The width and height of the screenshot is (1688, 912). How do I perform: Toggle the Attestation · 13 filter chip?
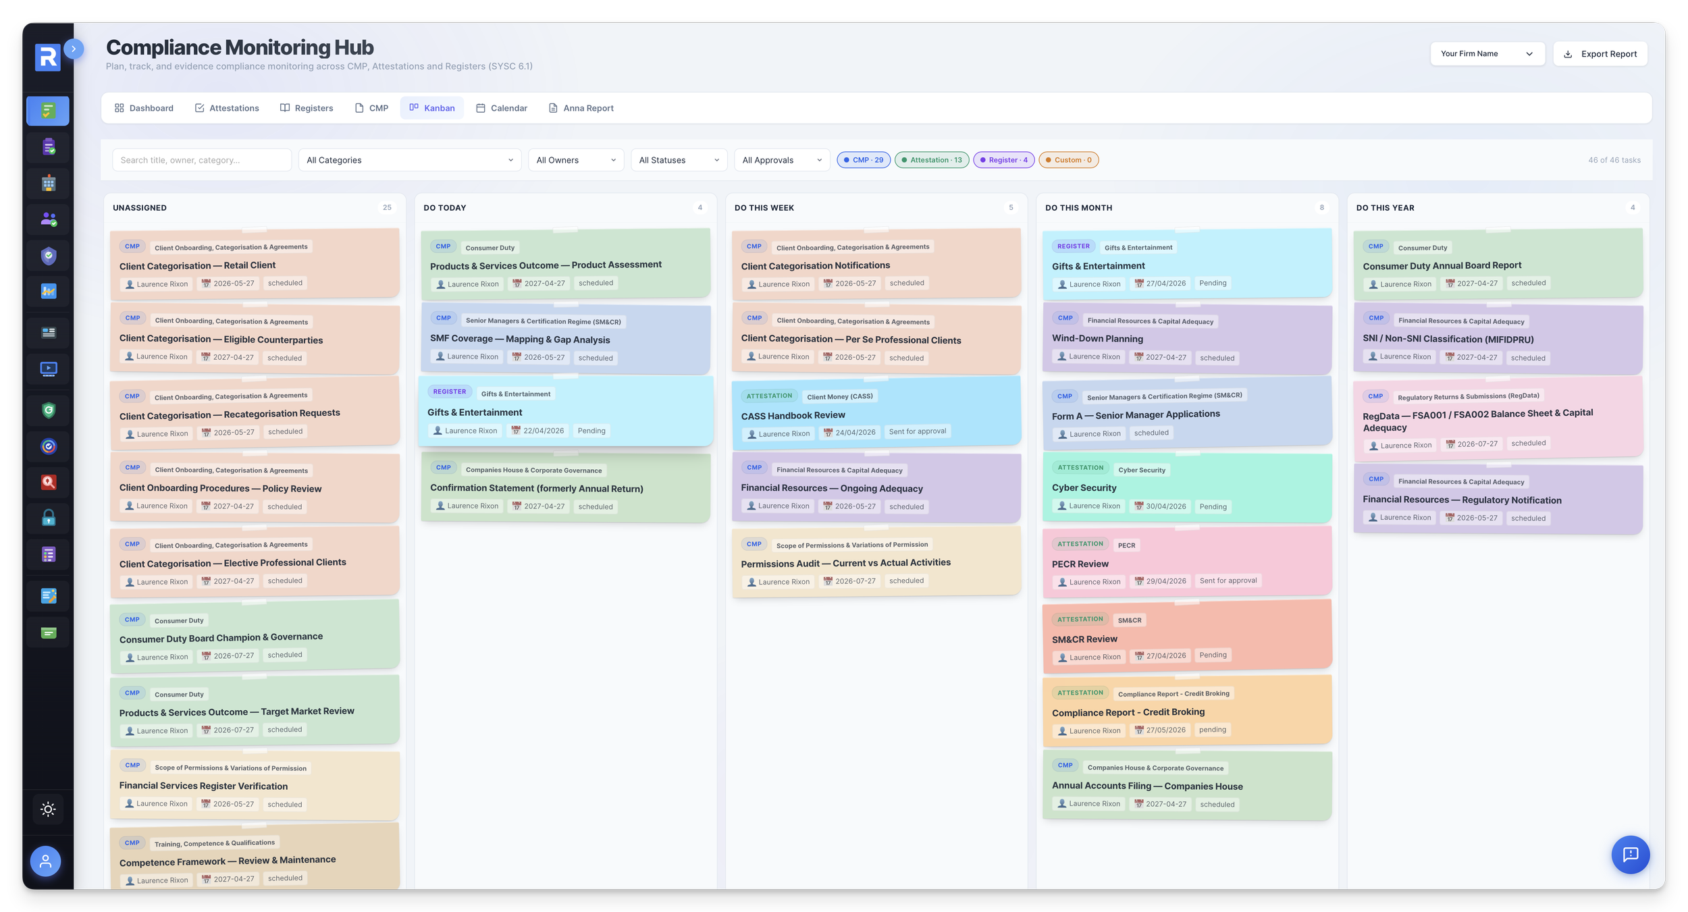click(x=932, y=160)
